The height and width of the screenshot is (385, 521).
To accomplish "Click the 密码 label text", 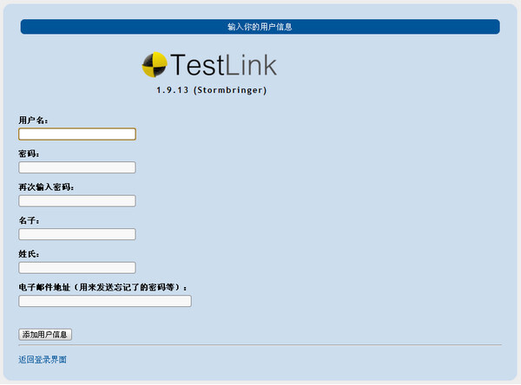I will pos(29,153).
